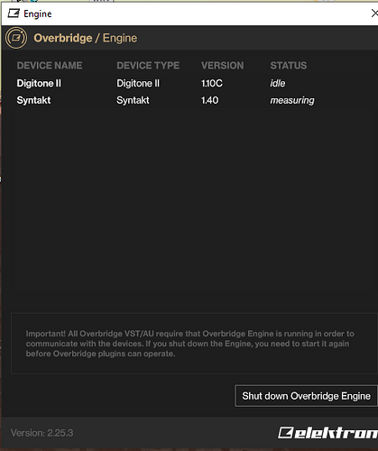The image size is (378, 451).
Task: Click Shut down Overbridge Engine button
Action: point(306,396)
